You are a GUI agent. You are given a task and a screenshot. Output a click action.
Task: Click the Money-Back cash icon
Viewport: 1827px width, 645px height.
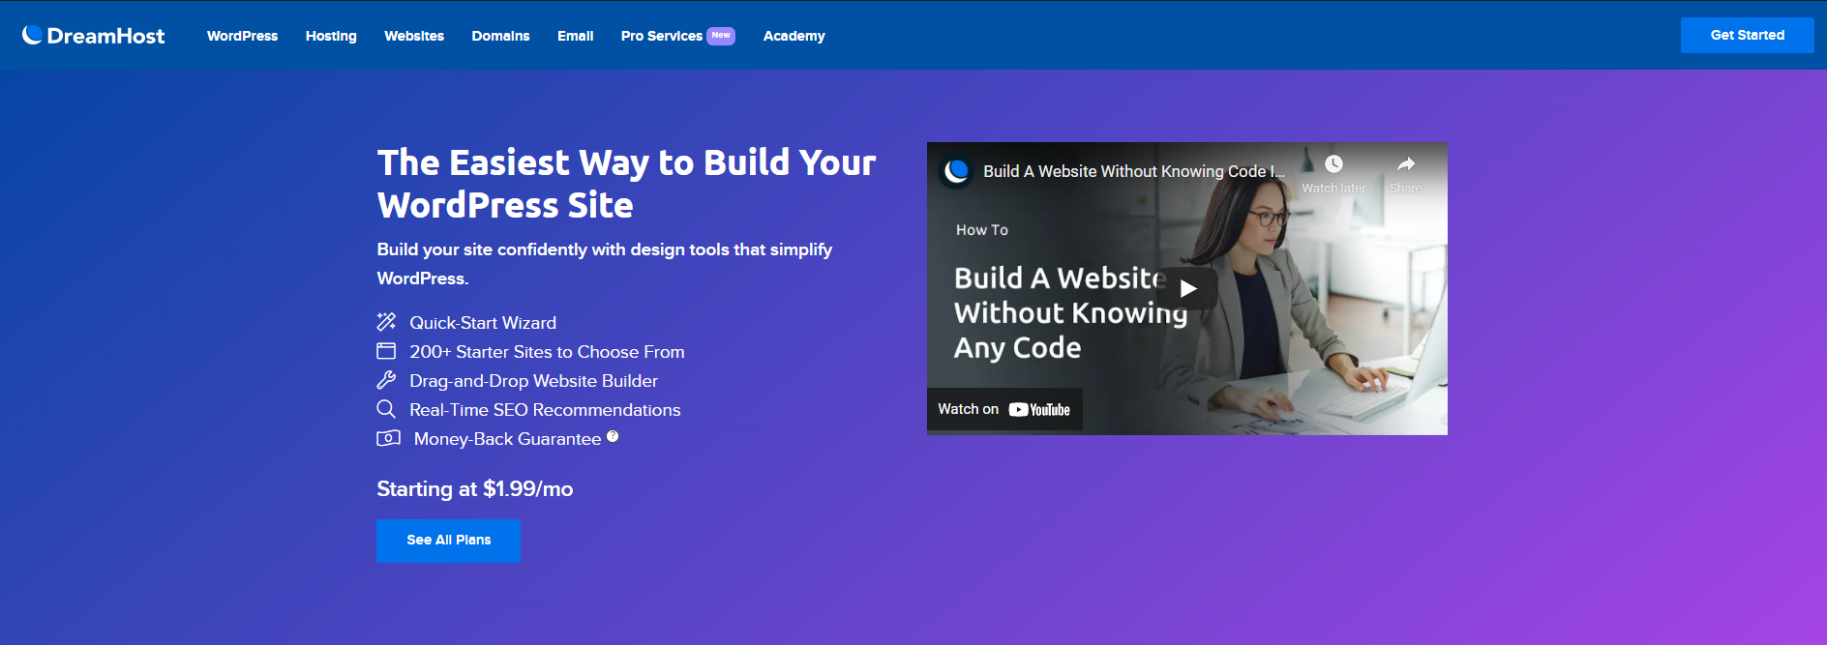click(x=388, y=438)
